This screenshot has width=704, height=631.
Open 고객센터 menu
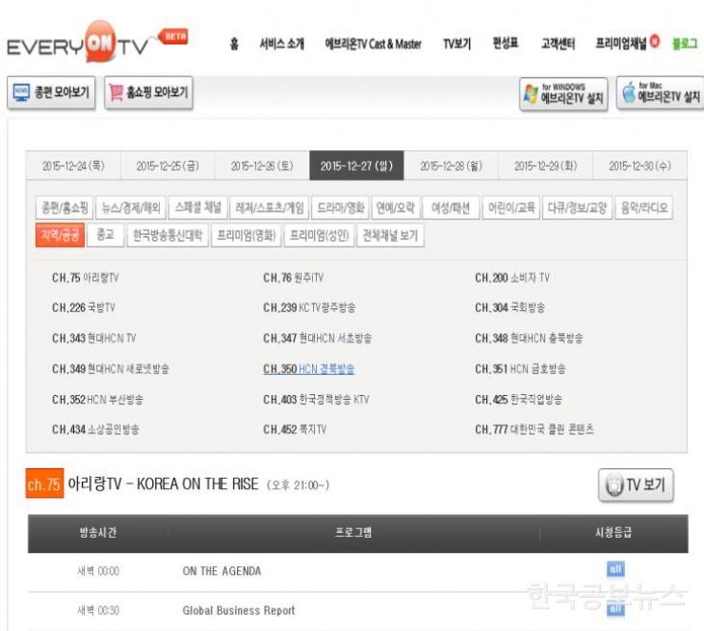point(557,44)
